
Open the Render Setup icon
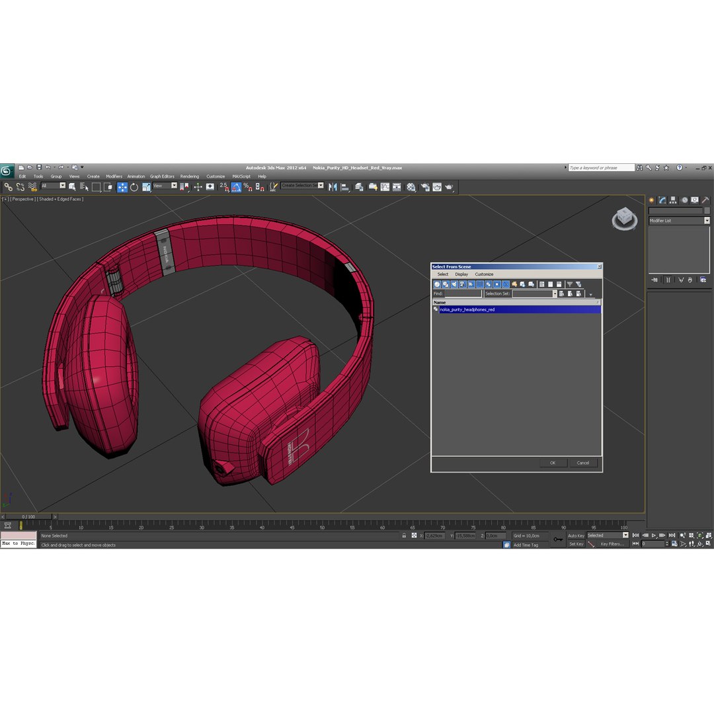[x=425, y=186]
